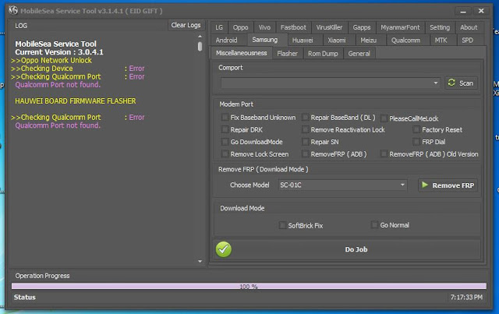This screenshot has width=499, height=314.
Task: Open the MTK tab
Action: [441, 40]
